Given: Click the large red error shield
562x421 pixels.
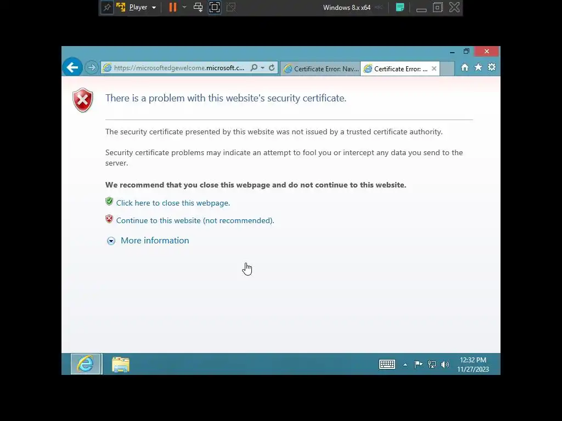Looking at the screenshot, I should point(83,100).
